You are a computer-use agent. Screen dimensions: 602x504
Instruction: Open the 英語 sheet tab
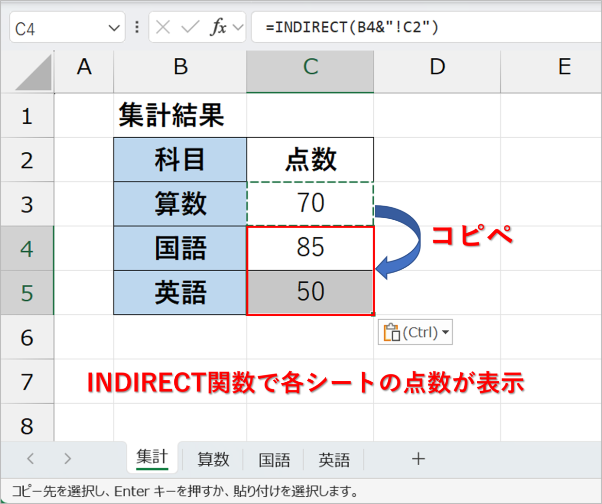click(x=334, y=459)
